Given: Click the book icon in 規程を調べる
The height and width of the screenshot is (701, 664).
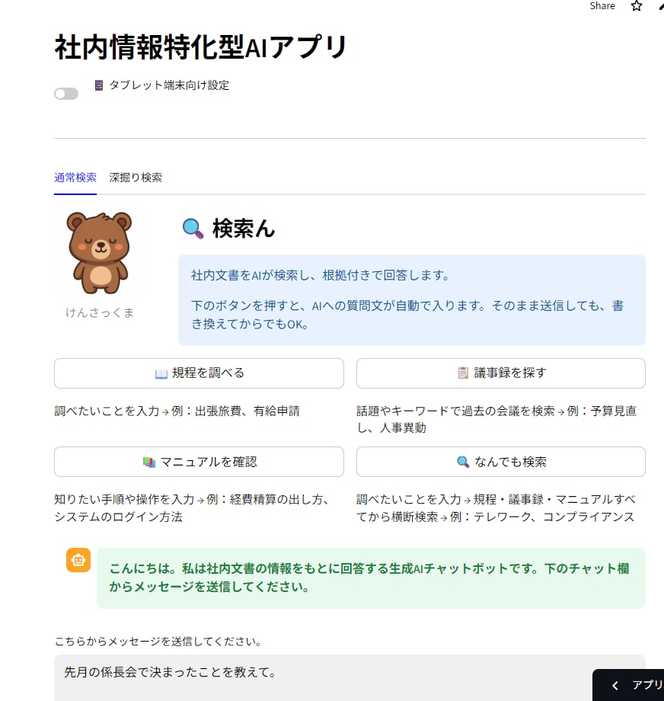Looking at the screenshot, I should (161, 374).
